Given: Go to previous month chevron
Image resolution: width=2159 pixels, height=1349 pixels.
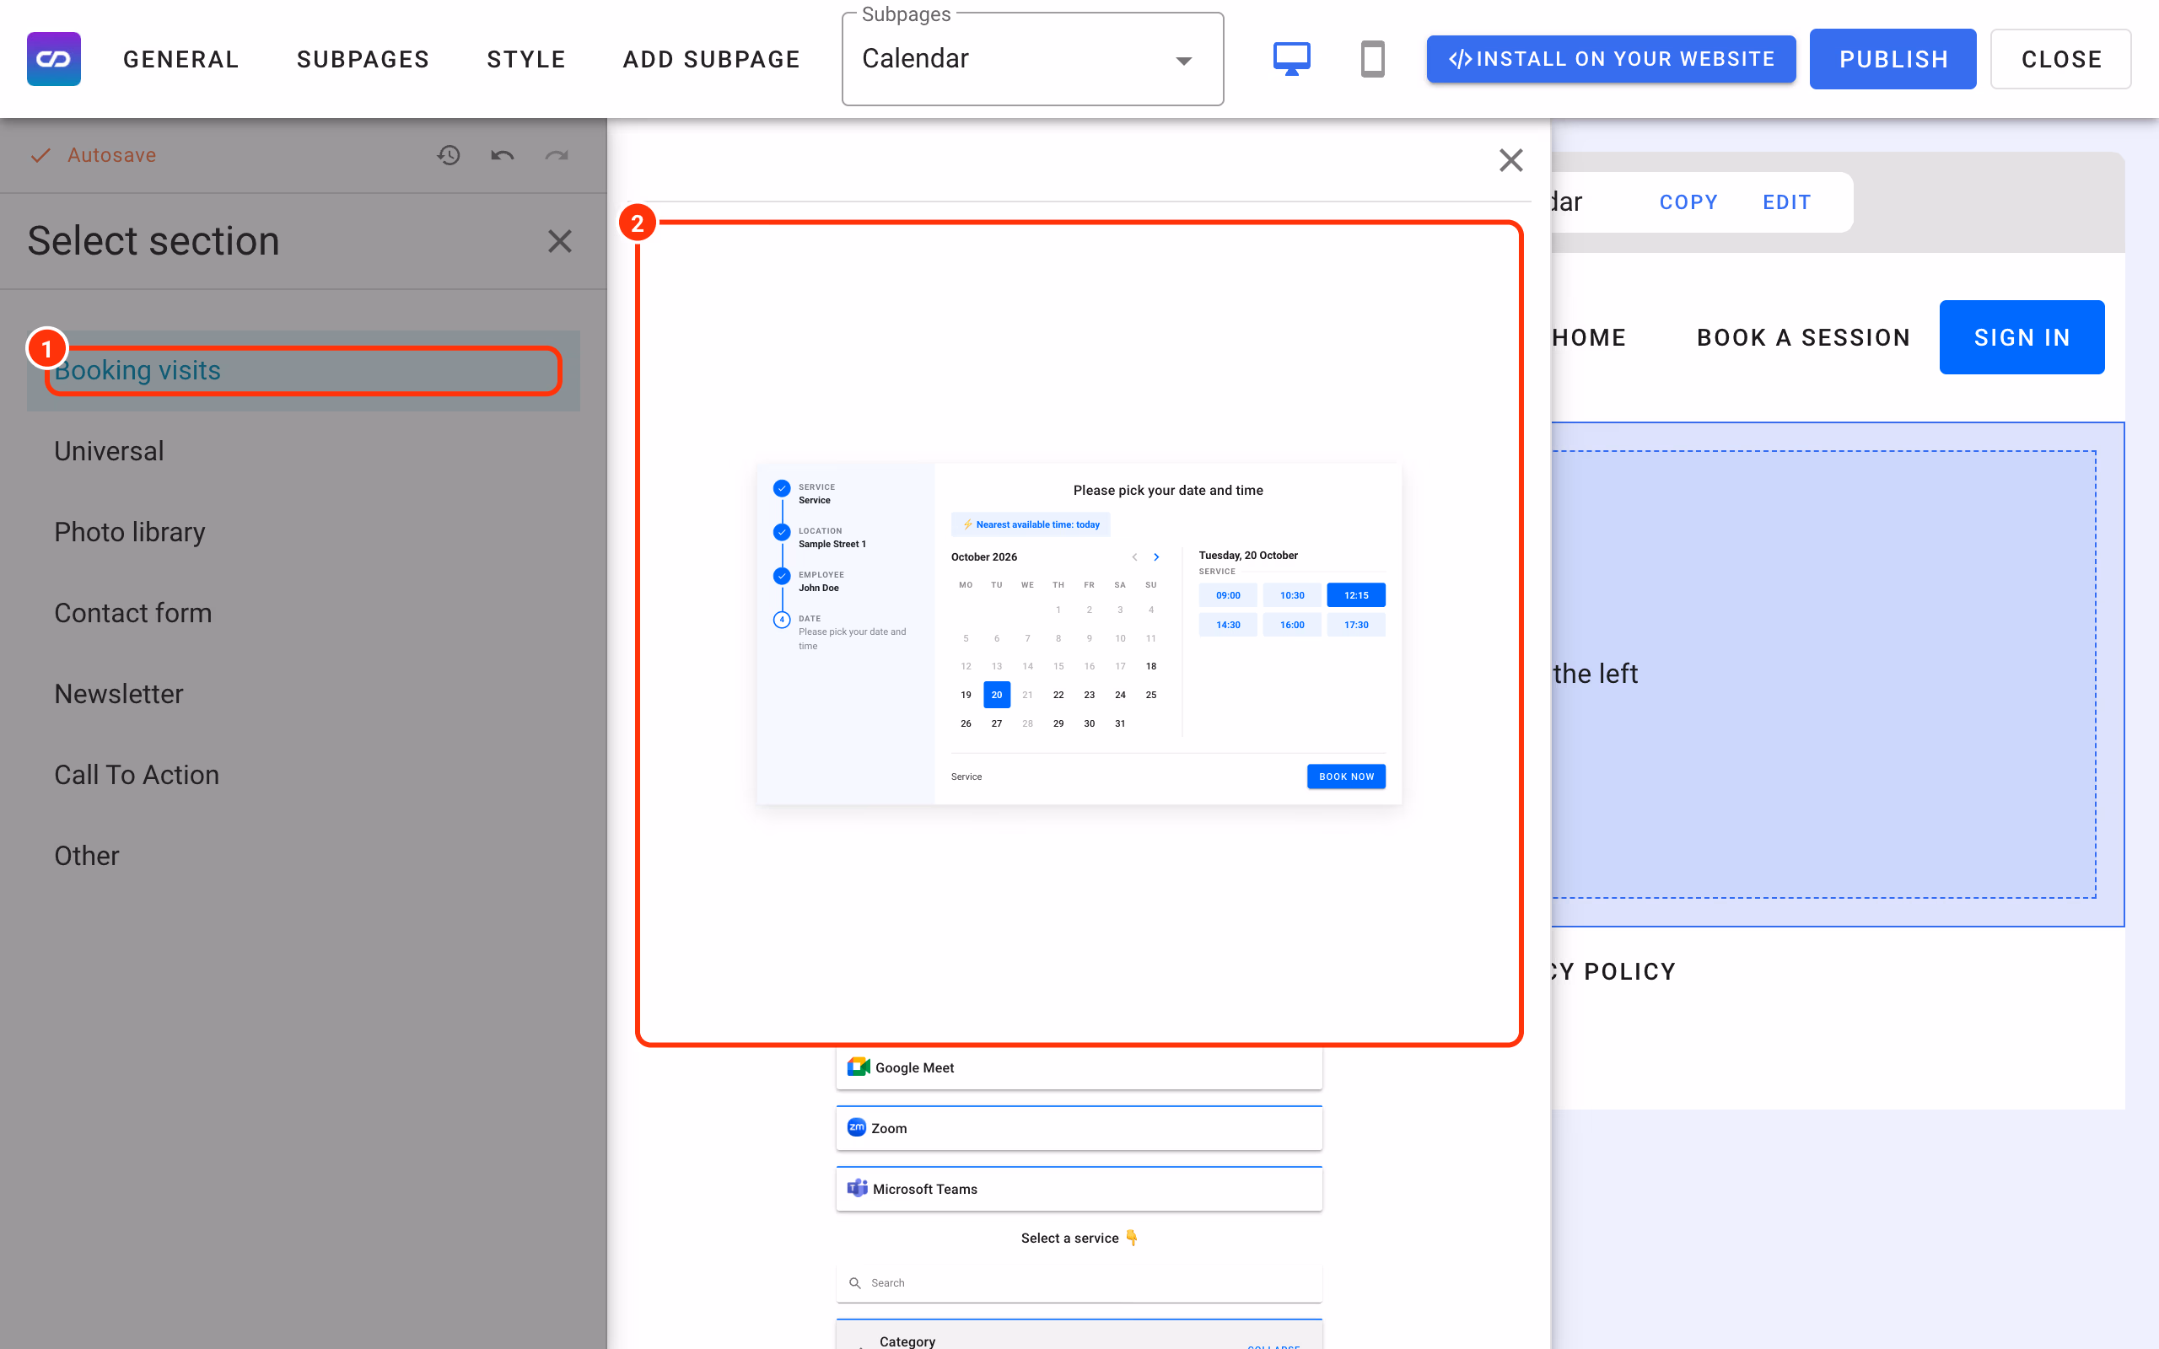Looking at the screenshot, I should [1134, 556].
